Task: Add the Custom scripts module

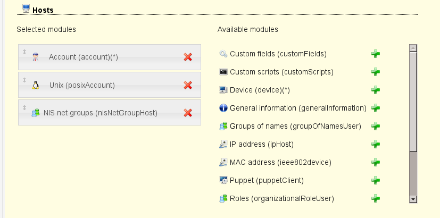Action: 376,72
